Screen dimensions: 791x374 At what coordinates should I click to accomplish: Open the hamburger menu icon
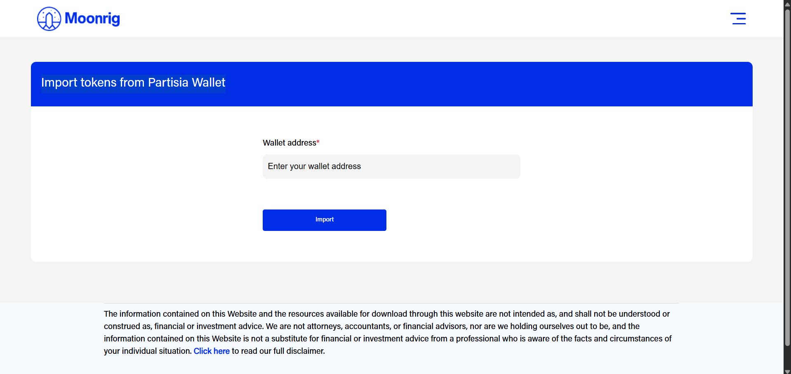point(738,19)
